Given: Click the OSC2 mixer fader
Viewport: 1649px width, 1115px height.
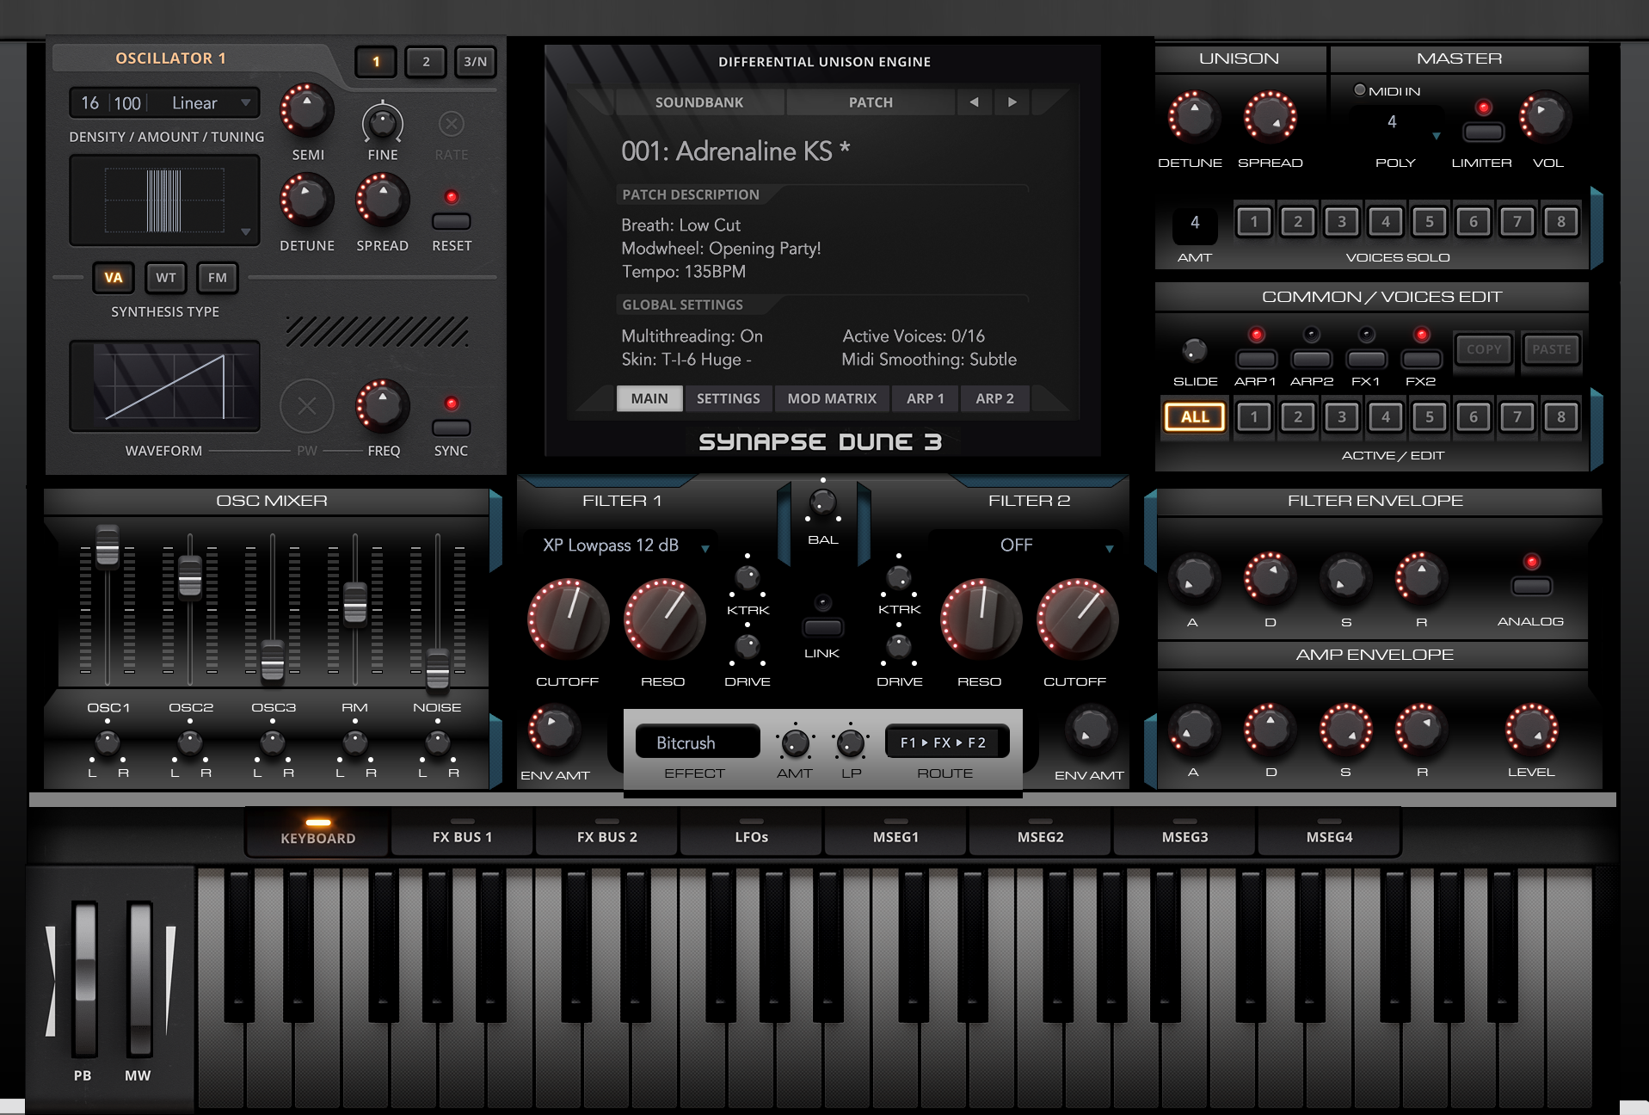Looking at the screenshot, I should (x=190, y=576).
